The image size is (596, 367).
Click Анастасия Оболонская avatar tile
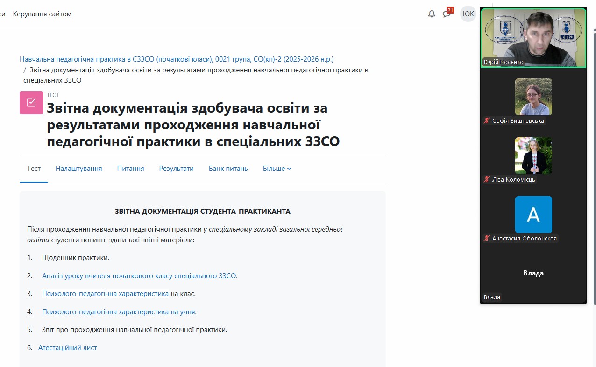point(533,214)
